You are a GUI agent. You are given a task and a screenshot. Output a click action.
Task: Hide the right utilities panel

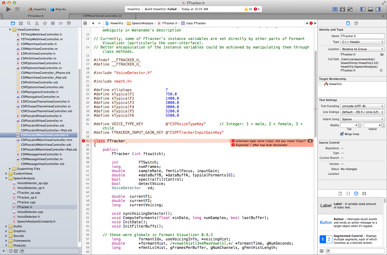click(378, 9)
